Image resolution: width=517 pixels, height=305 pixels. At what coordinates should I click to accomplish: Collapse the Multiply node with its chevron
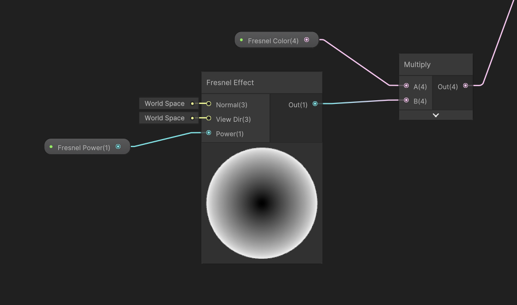pyautogui.click(x=435, y=114)
